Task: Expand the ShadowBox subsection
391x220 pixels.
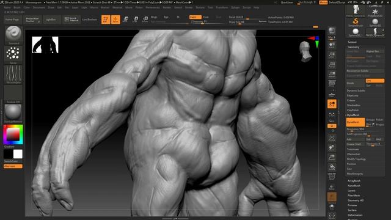Action: click(x=353, y=105)
